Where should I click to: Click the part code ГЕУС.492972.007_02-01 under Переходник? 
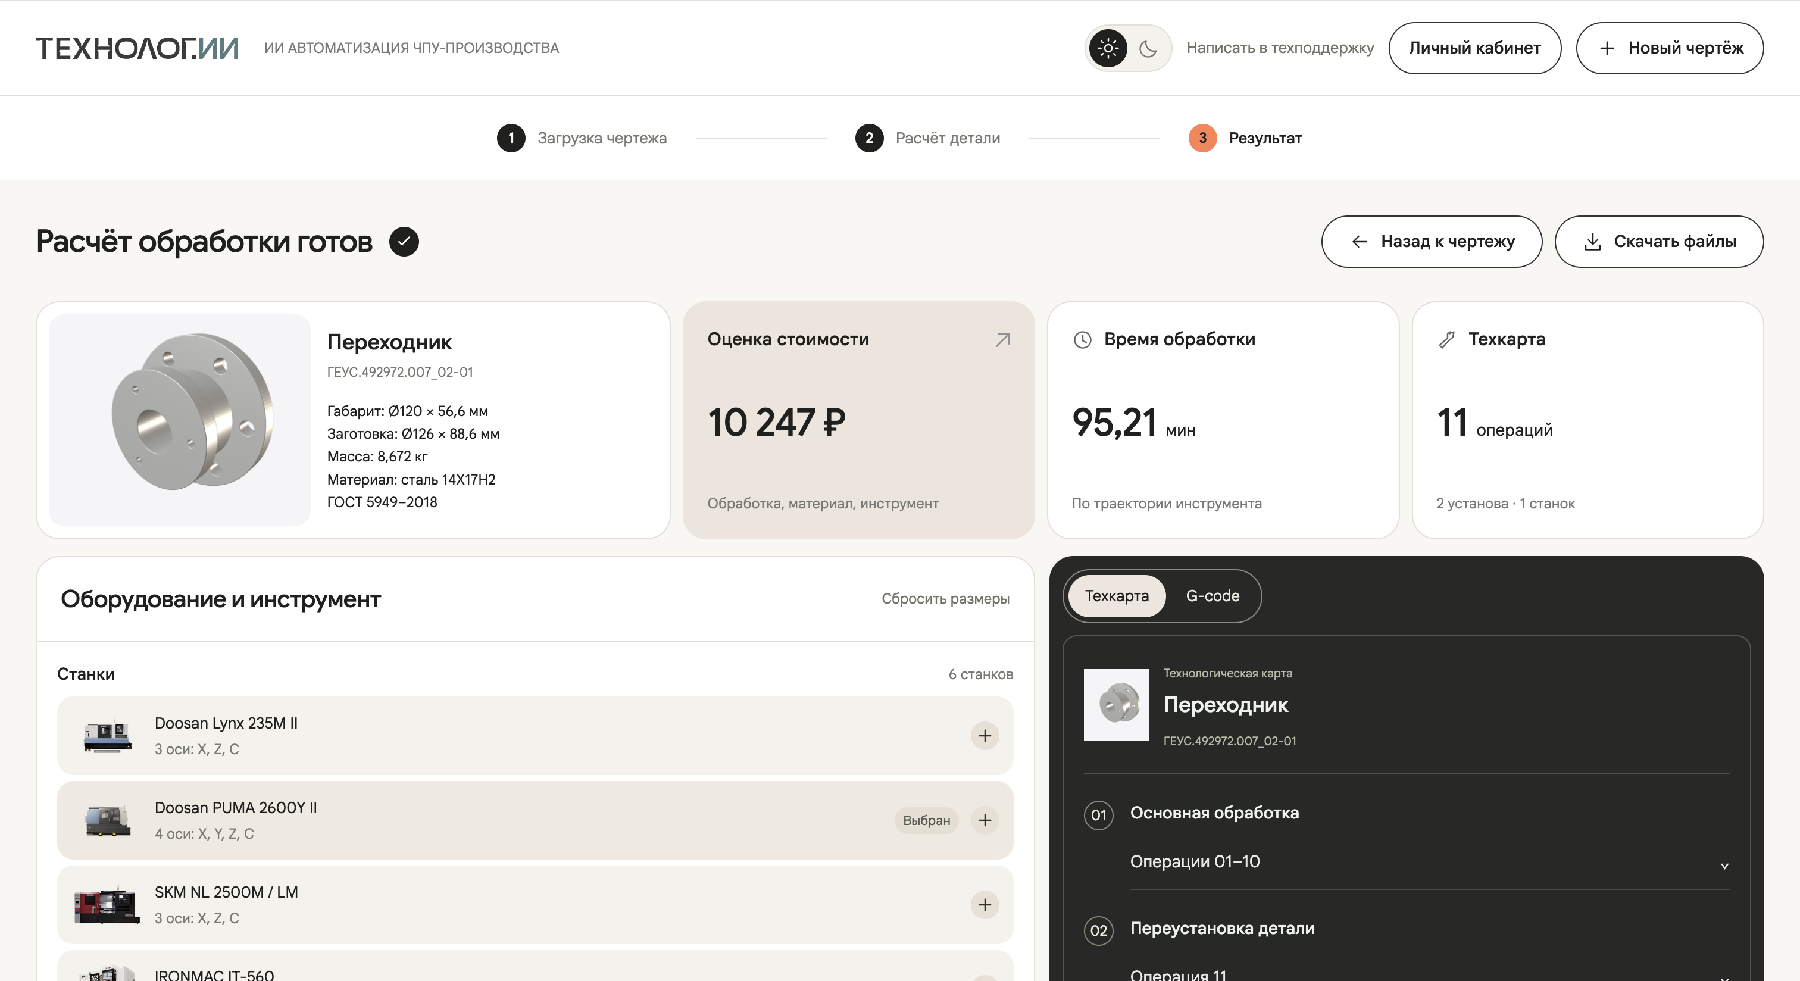coord(399,373)
